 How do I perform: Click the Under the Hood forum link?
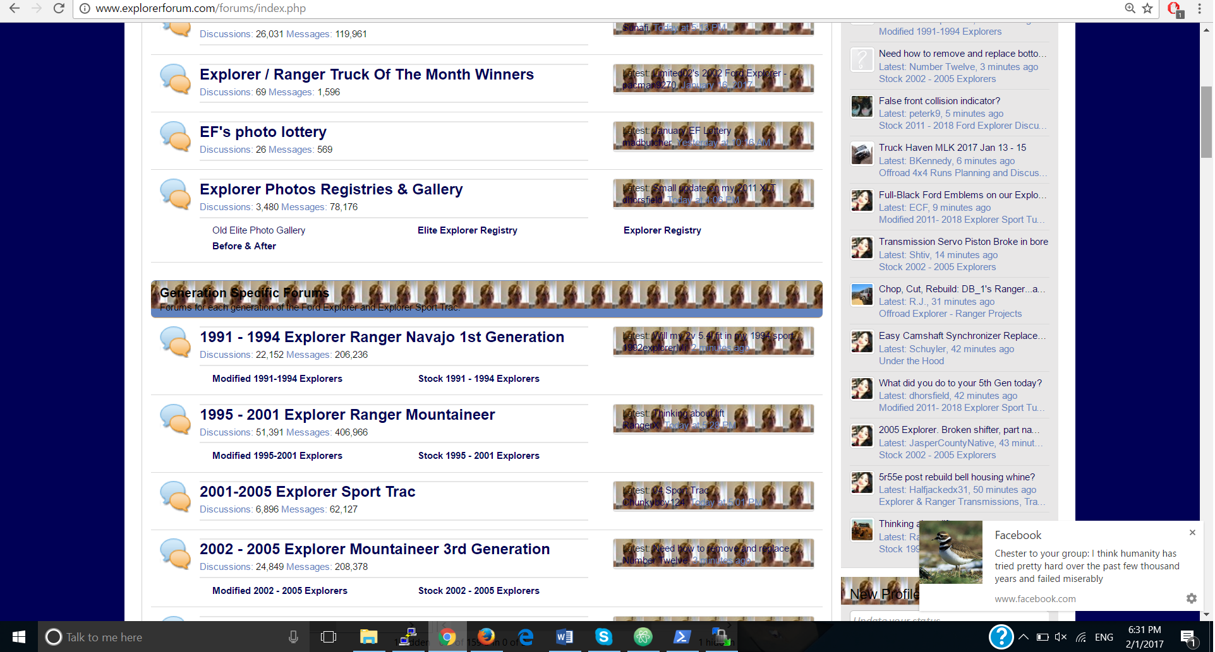(x=911, y=361)
